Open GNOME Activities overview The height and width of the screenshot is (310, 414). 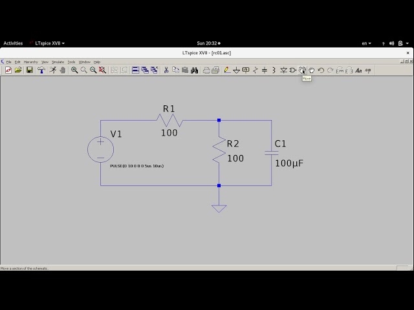tap(13, 43)
